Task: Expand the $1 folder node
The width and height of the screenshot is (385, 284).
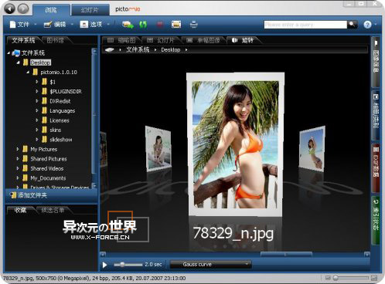Action: coord(37,82)
